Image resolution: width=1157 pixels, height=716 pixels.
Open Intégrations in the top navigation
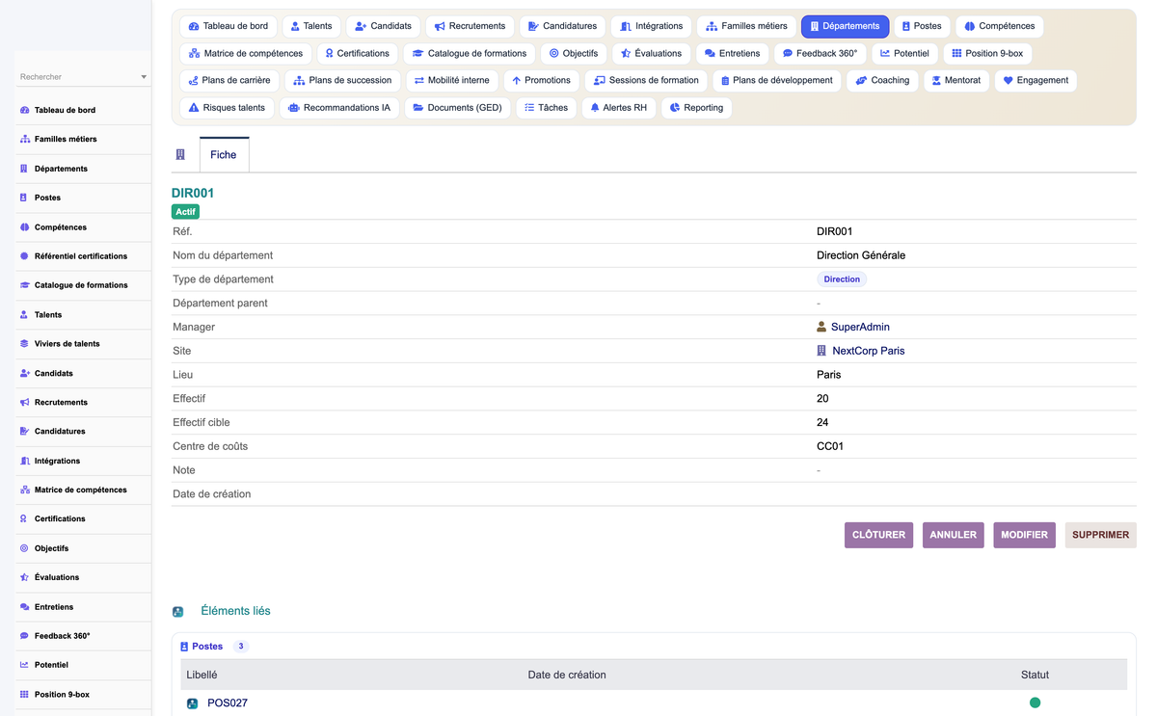pyautogui.click(x=652, y=26)
